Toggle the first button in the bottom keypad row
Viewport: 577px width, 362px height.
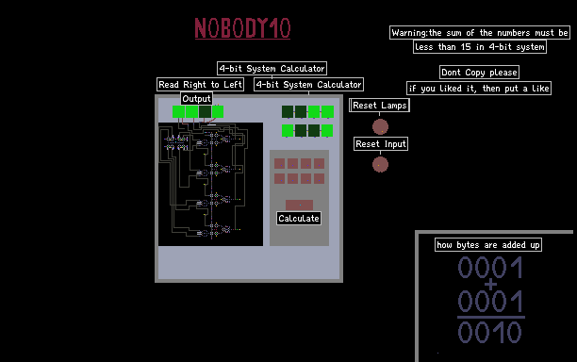[x=279, y=179]
